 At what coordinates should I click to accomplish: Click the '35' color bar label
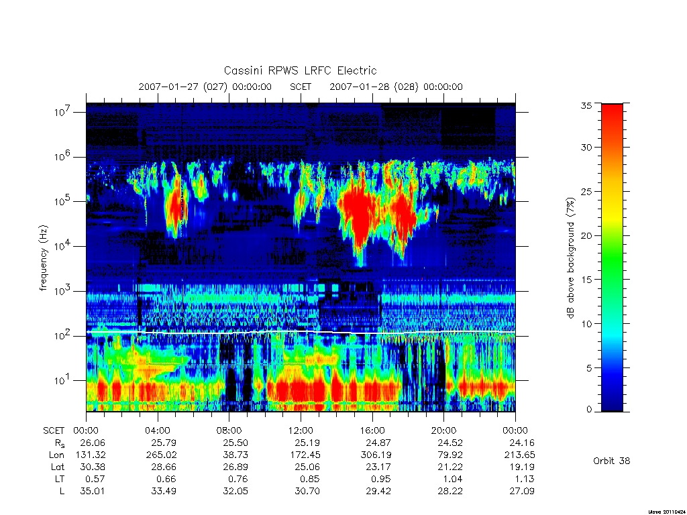coord(586,105)
